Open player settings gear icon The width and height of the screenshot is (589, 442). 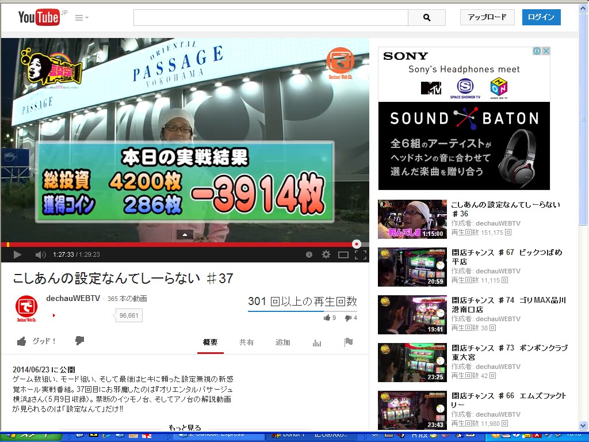pos(326,255)
